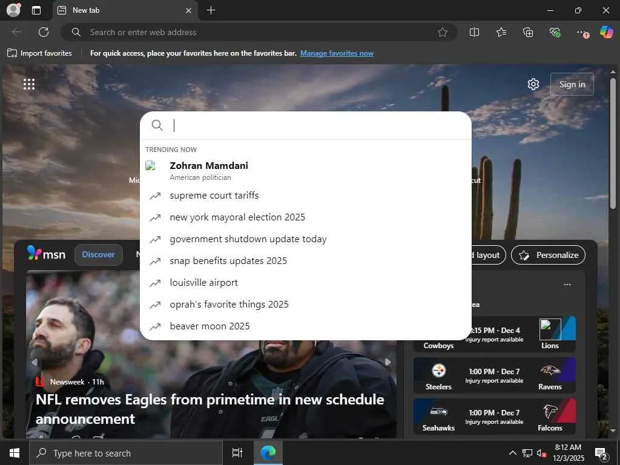This screenshot has width=620, height=465.
Task: Open sports card more options ellipsis
Action: pyautogui.click(x=567, y=285)
